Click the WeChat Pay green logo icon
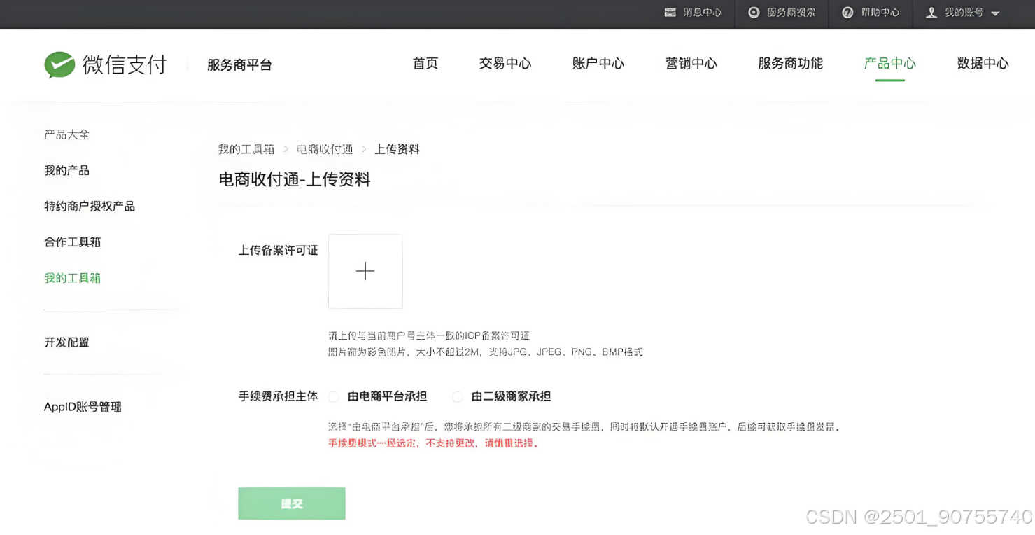The image size is (1035, 535). (59, 64)
